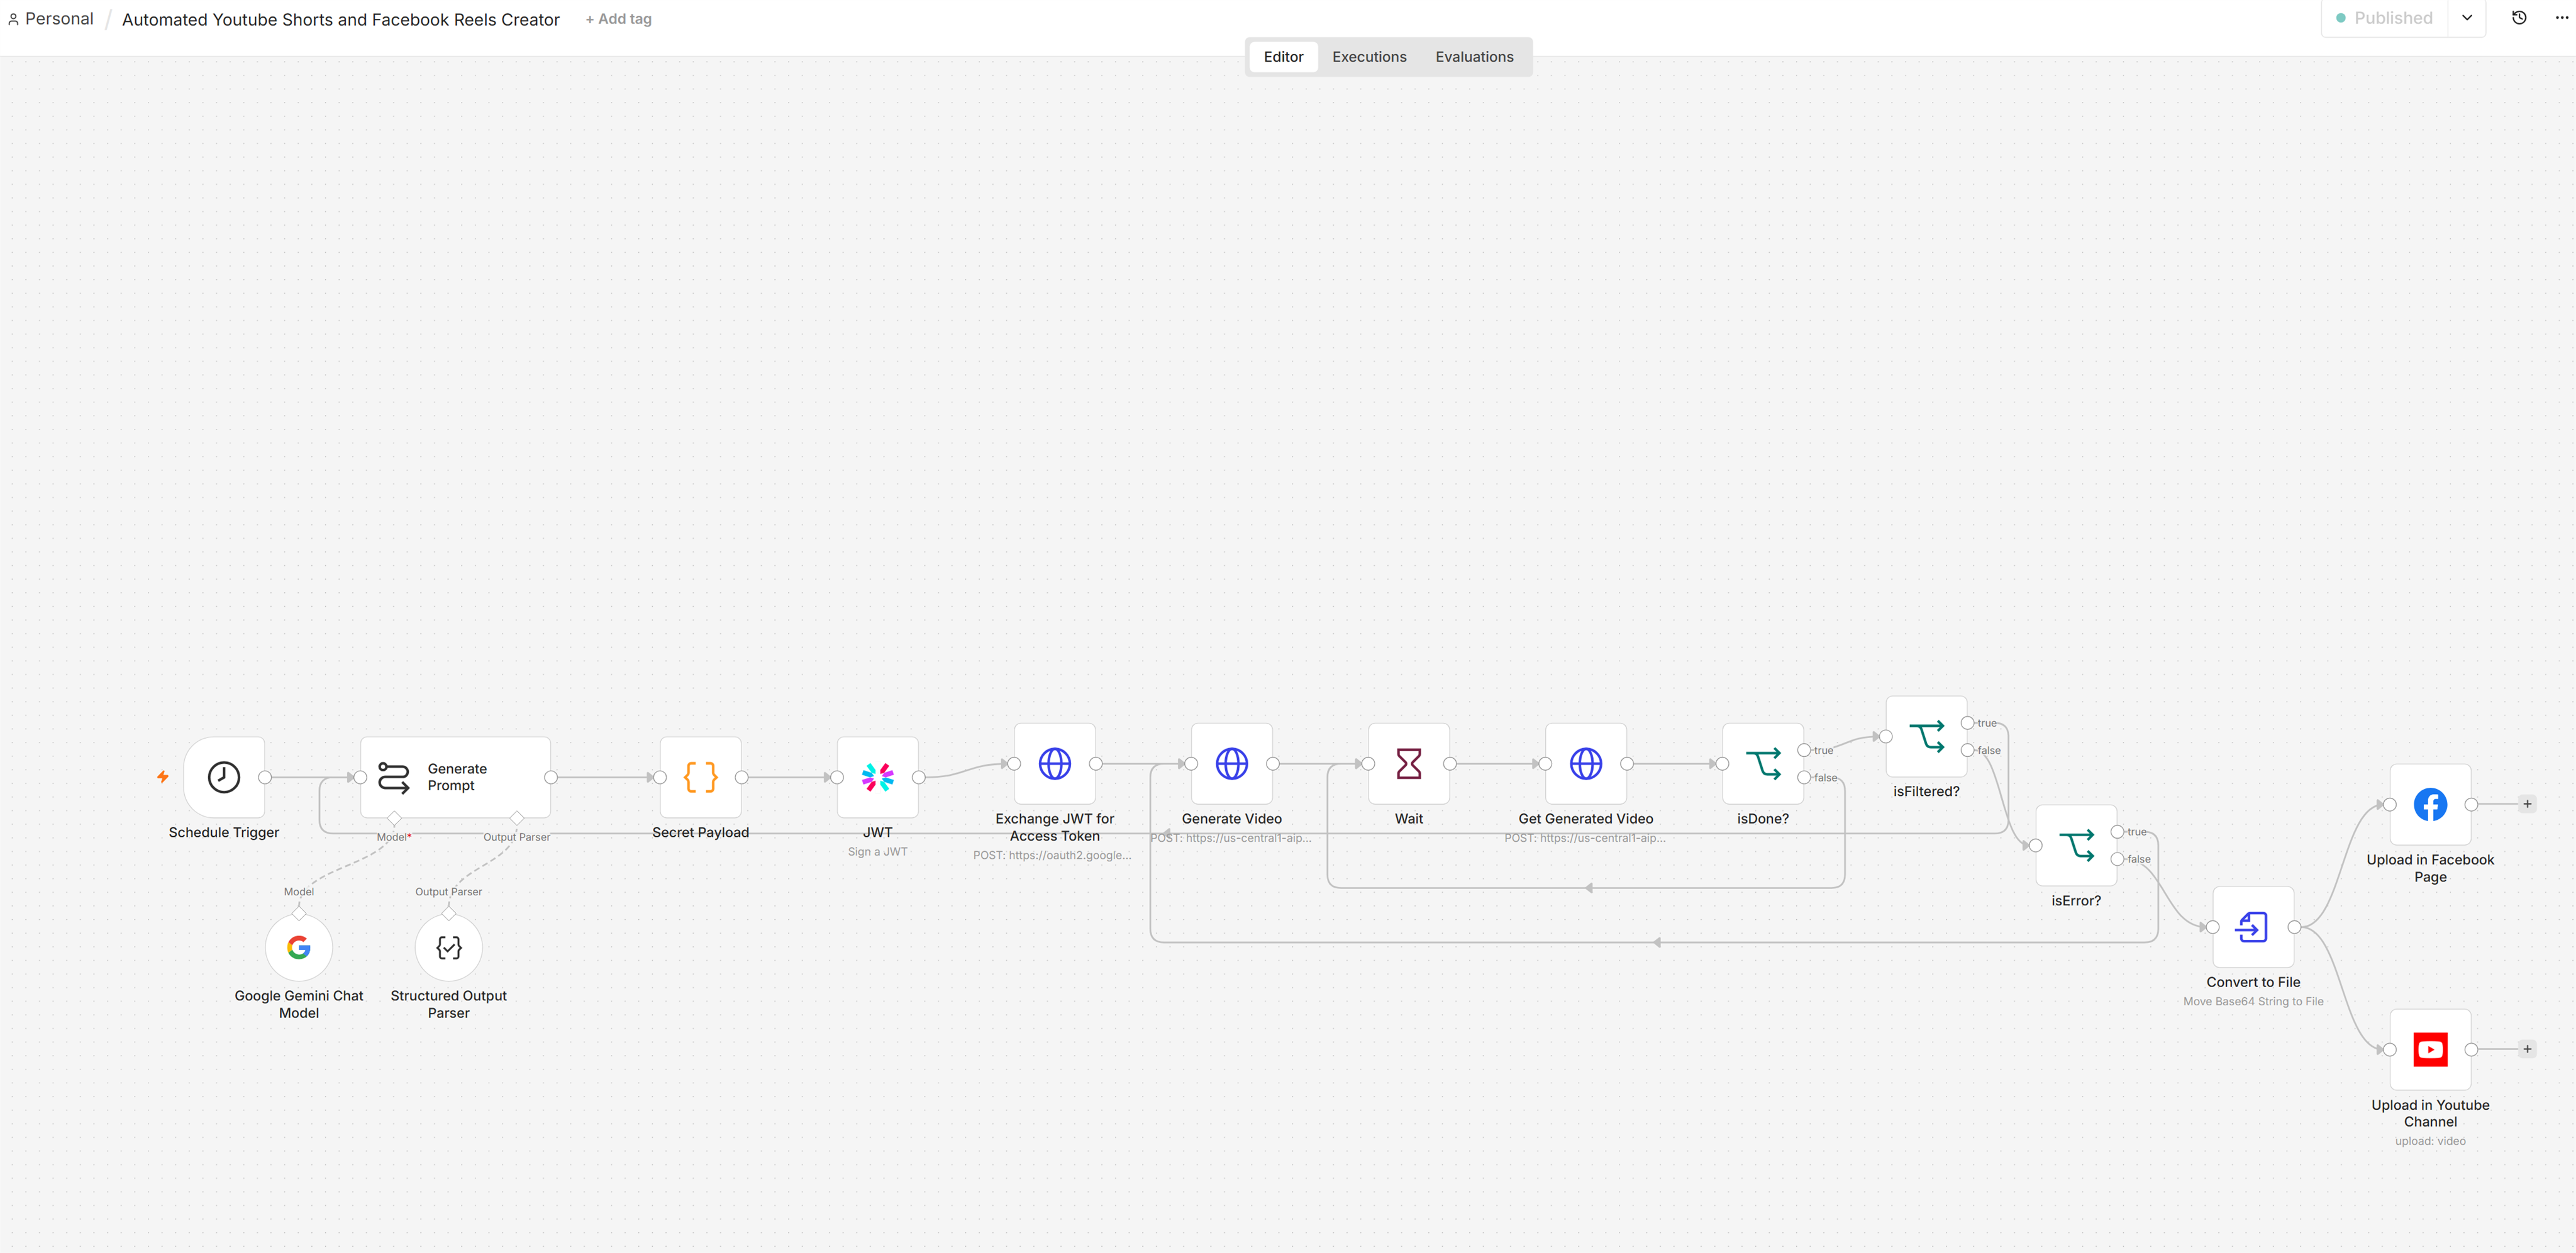Screen dimensions: 2576x1253
Task: Select the isFiltered? IF node
Action: 1926,736
